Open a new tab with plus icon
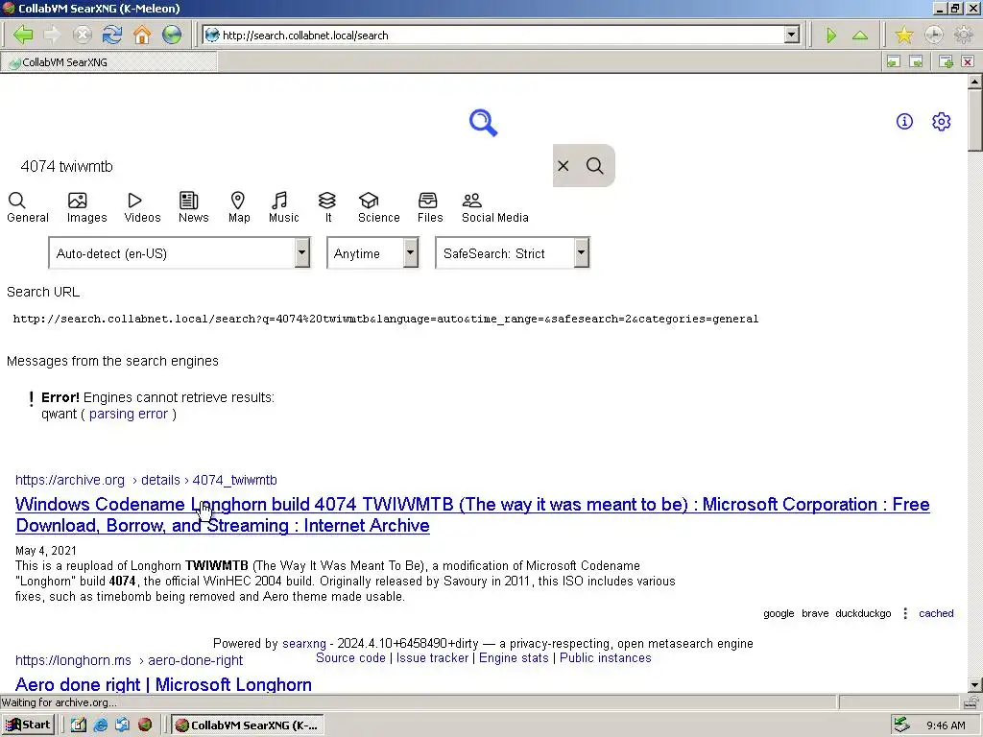The width and height of the screenshot is (983, 737). click(946, 61)
